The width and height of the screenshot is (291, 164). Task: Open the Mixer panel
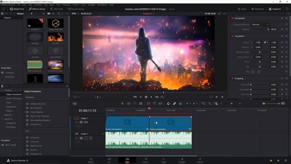(242, 9)
